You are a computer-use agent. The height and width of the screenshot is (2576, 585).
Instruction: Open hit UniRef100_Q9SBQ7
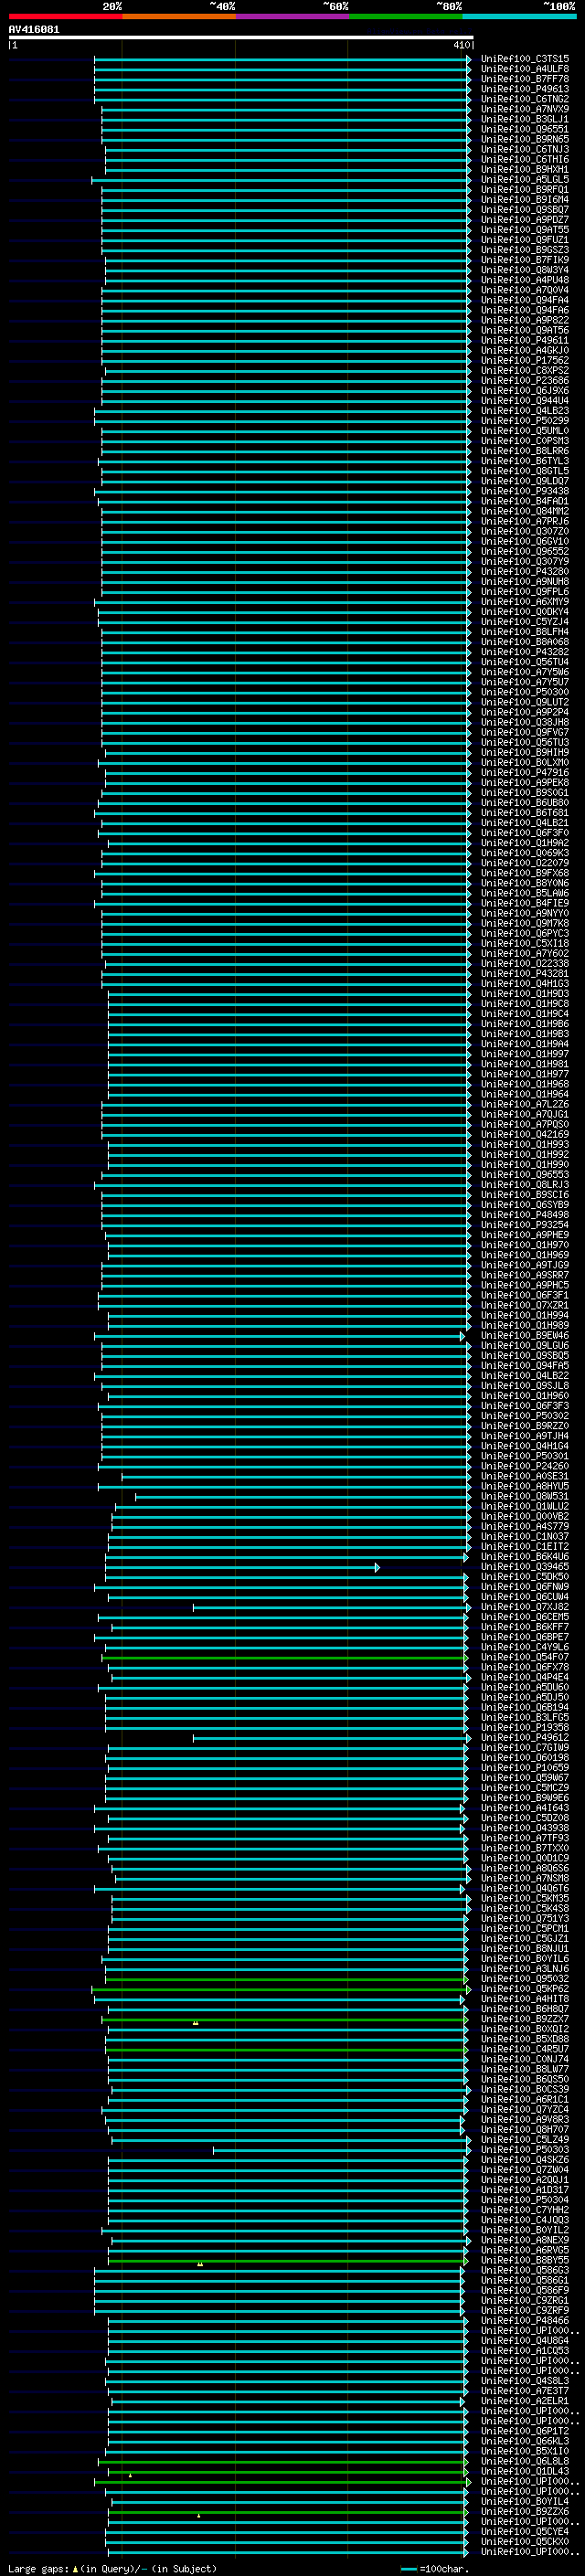(x=525, y=210)
